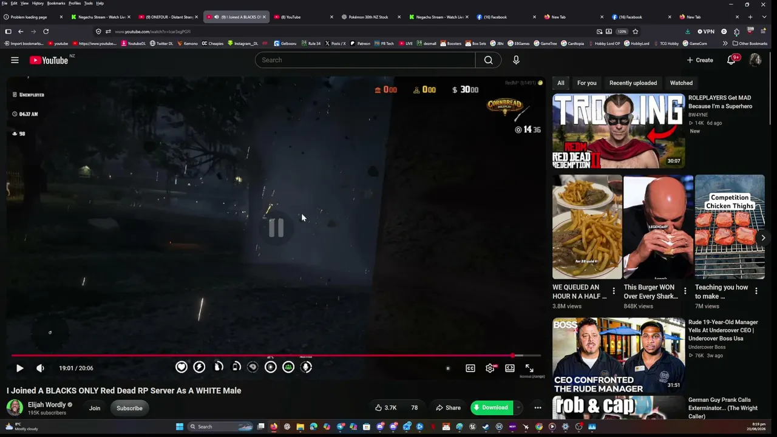The width and height of the screenshot is (777, 437).
Task: Open the Elijah Wordly channel name link
Action: (47, 405)
